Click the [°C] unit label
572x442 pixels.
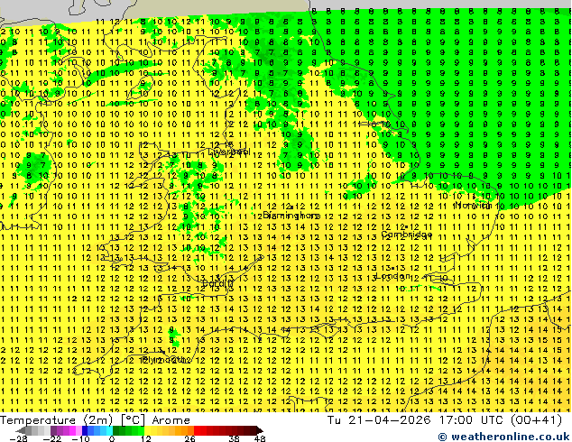(x=133, y=420)
